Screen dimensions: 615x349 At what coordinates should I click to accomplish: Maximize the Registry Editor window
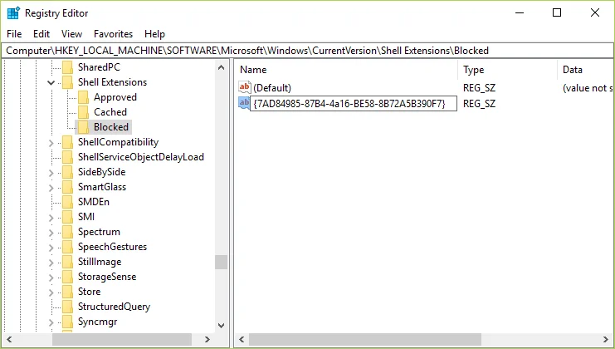[x=557, y=12]
